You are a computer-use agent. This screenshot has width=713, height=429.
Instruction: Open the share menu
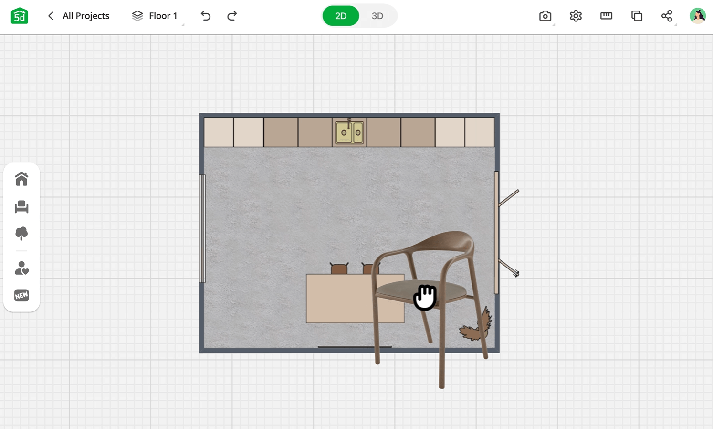tap(667, 16)
